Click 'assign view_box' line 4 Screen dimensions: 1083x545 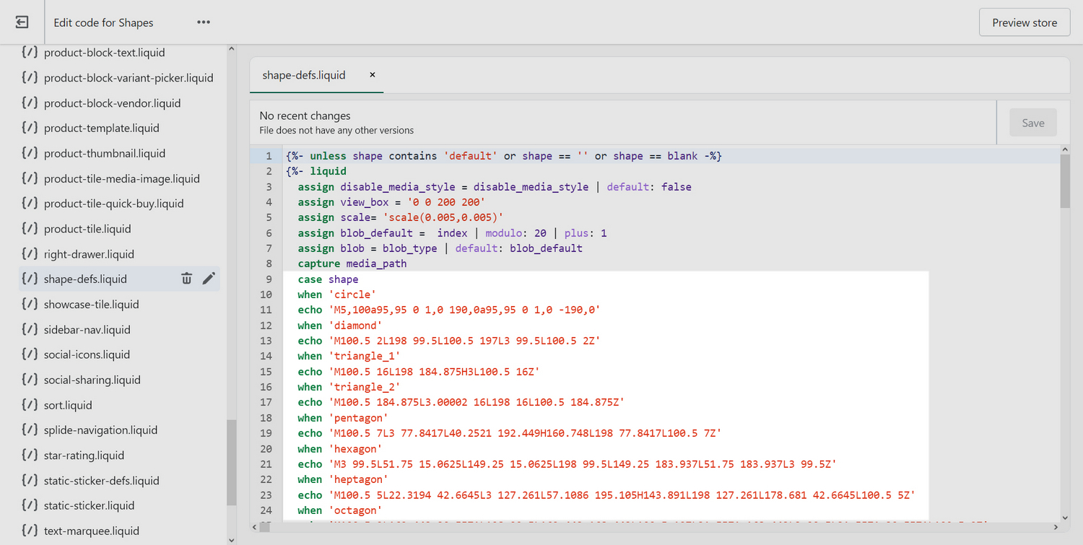tap(391, 202)
